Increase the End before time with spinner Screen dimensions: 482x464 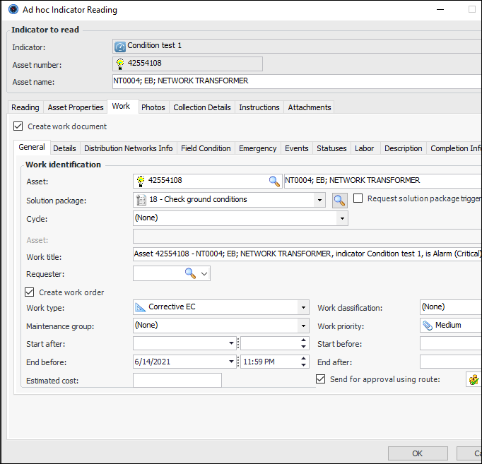(304, 358)
